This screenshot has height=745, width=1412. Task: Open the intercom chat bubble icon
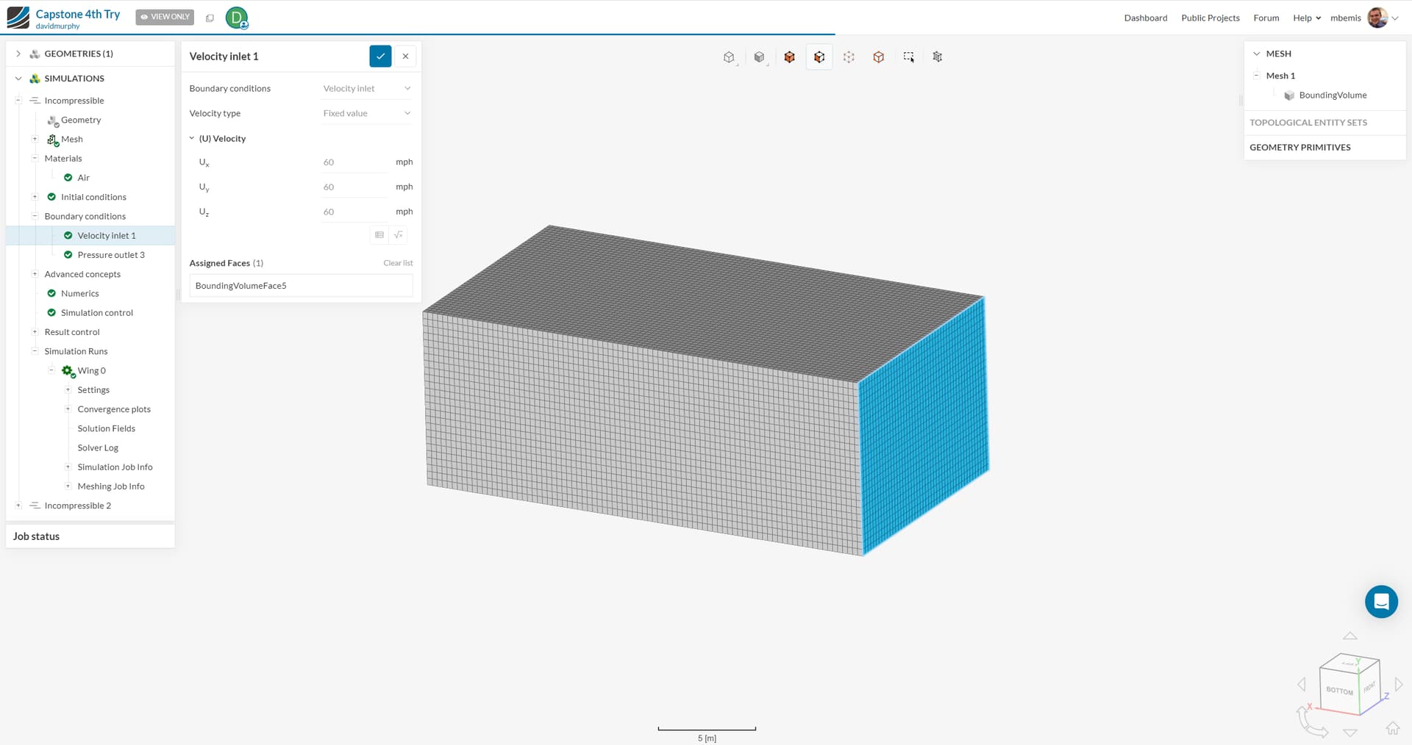tap(1381, 602)
